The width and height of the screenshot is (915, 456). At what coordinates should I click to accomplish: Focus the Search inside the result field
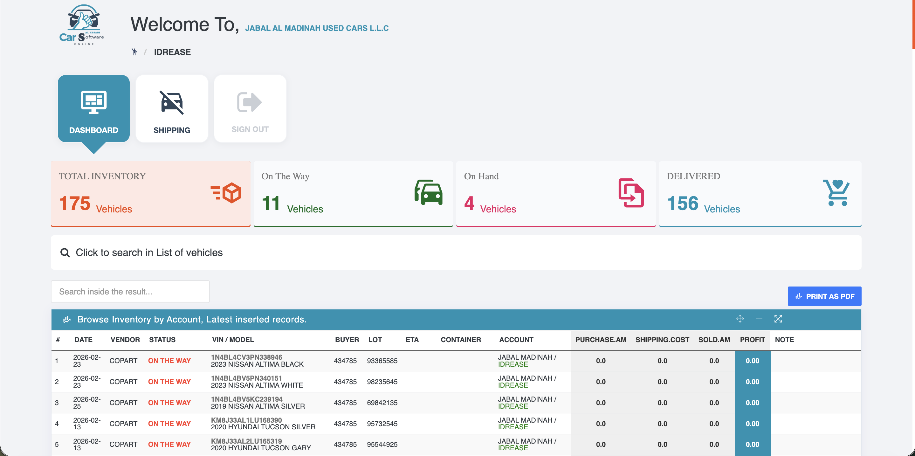(130, 292)
